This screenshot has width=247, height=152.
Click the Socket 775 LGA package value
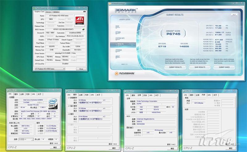coord(33,105)
